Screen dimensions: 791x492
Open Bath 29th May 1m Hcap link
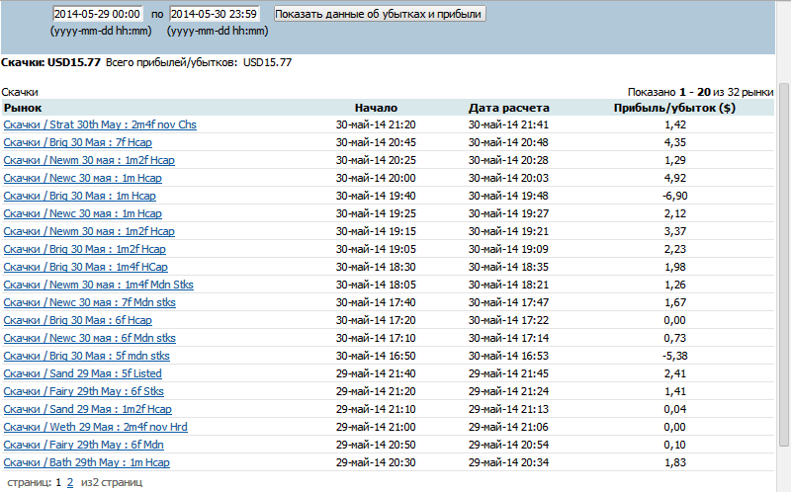[86, 462]
